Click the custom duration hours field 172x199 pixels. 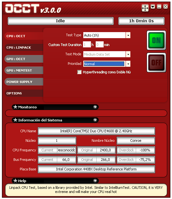(87, 45)
